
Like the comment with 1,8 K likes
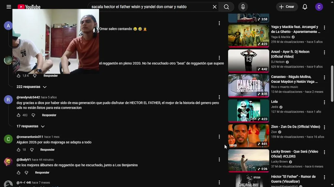tap(18, 76)
